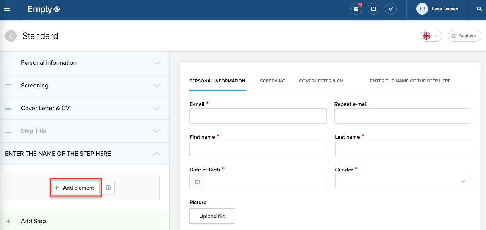486x230 pixels.
Task: Switch to the COVER LETTER & CV tab
Action: click(321, 81)
